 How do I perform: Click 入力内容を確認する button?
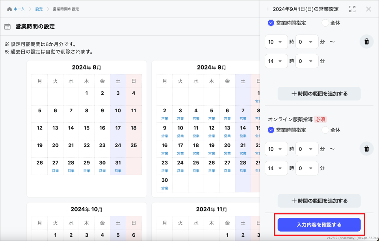319,225
